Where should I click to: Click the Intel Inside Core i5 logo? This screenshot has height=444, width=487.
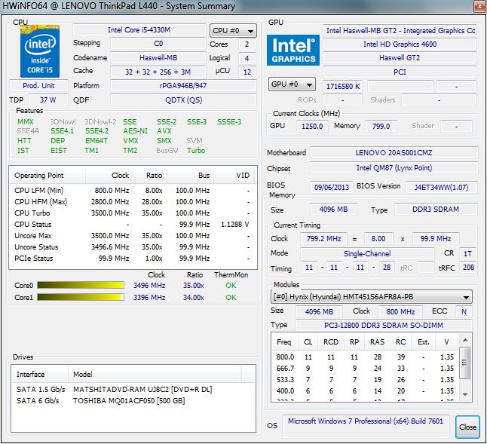40,51
